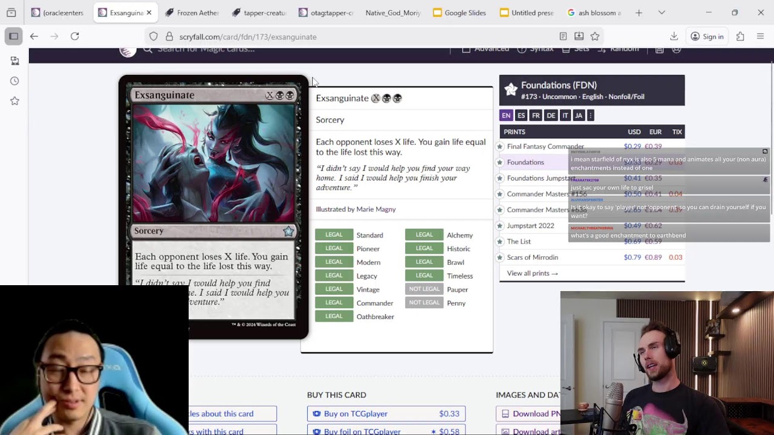Open the synced tabs sidebar icon
Viewport: 774px width, 435px height.
[x=15, y=61]
